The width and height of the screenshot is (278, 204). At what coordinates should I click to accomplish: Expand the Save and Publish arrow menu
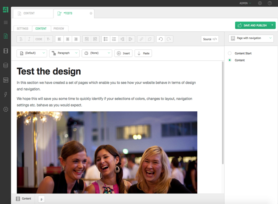[272, 25]
